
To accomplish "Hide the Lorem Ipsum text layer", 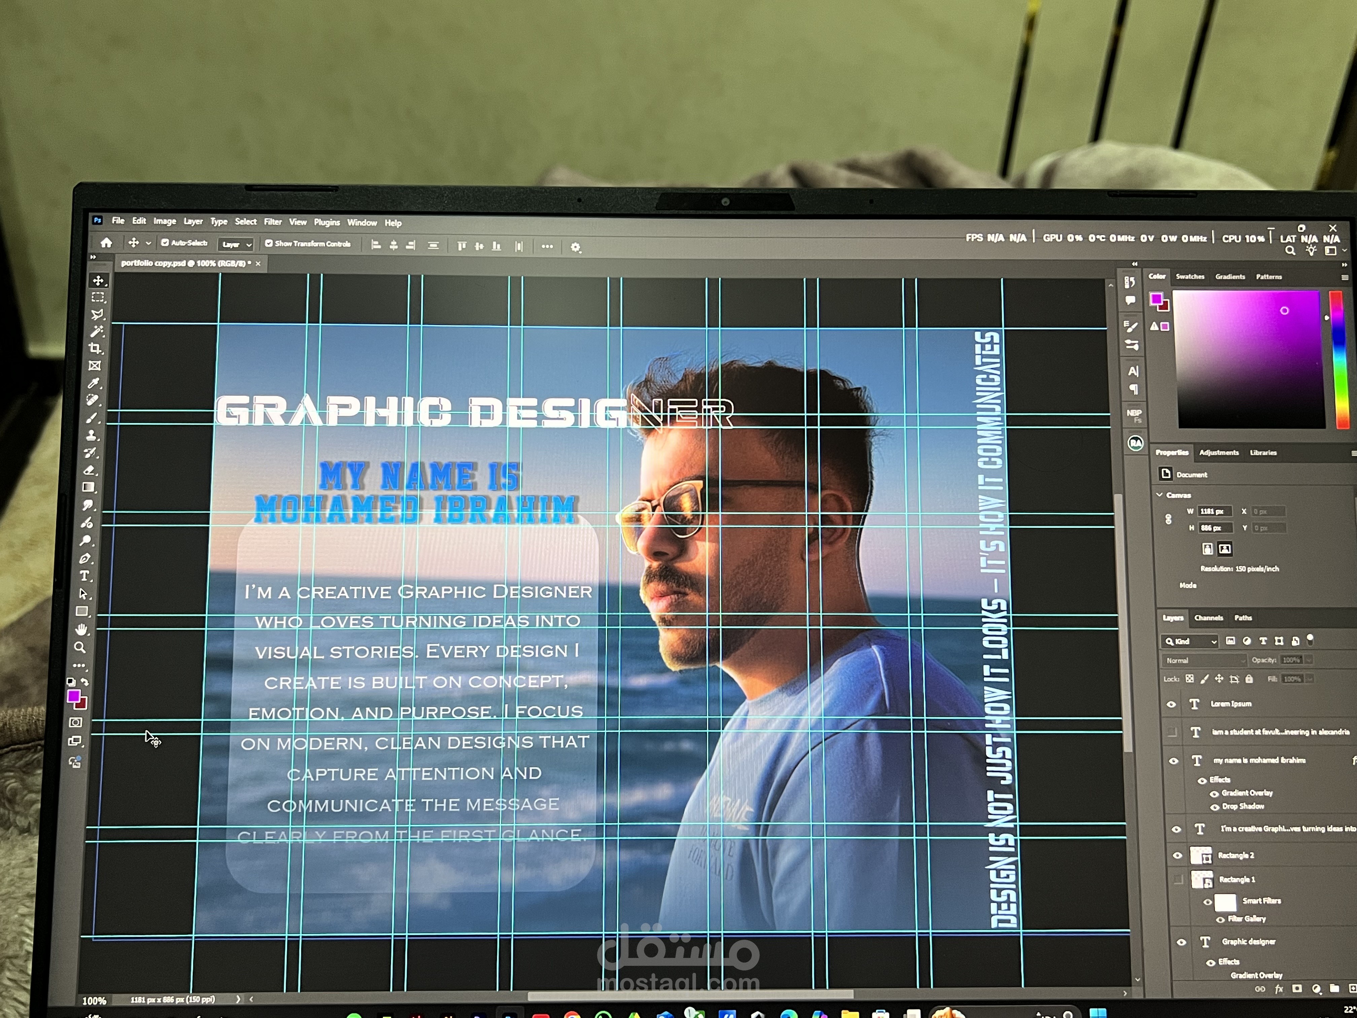I will point(1171,704).
